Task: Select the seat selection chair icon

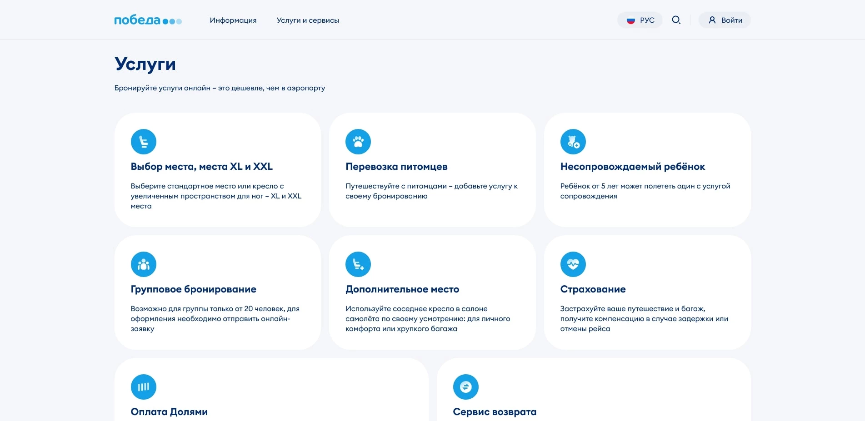Action: pos(144,141)
